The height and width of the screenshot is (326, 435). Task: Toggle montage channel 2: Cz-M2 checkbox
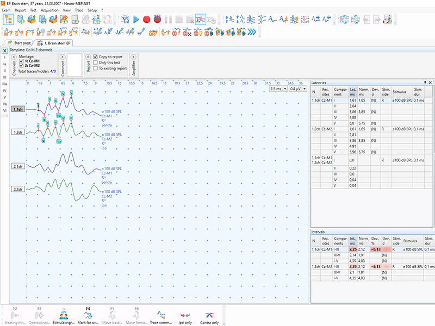[x=21, y=65]
